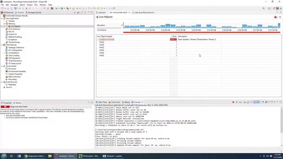Open Exceptions page
The image size is (283, 159).
pyautogui.click(x=13, y=39)
